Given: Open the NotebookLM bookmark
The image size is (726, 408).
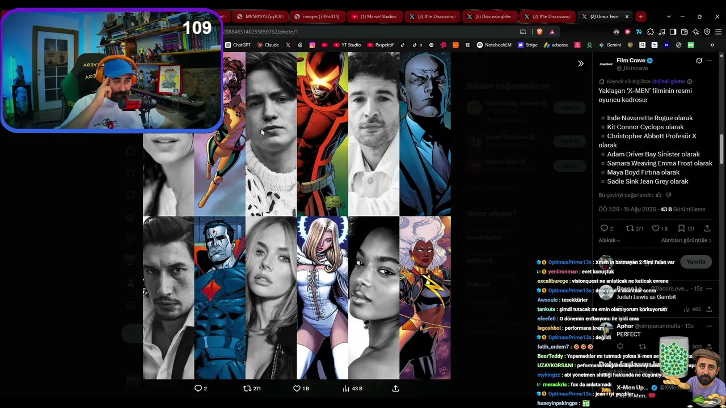Looking at the screenshot, I should pos(494,45).
